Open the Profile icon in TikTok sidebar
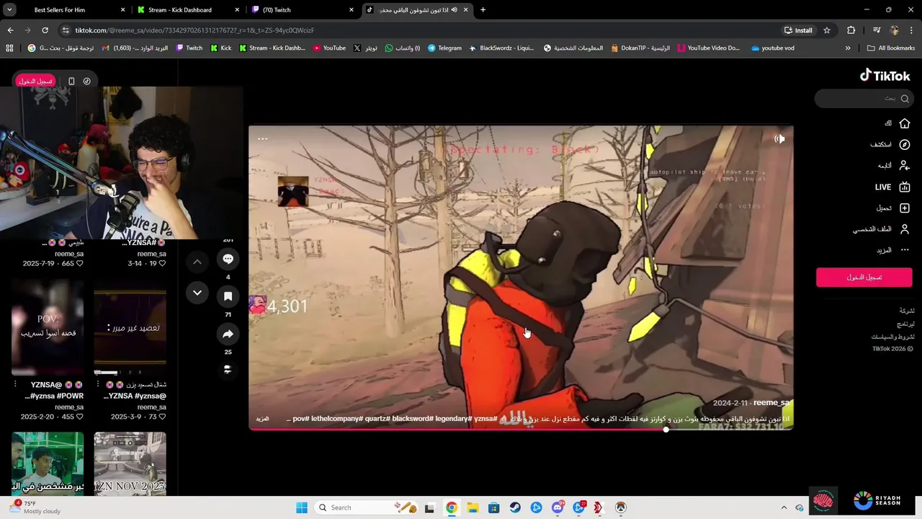 coord(905,229)
